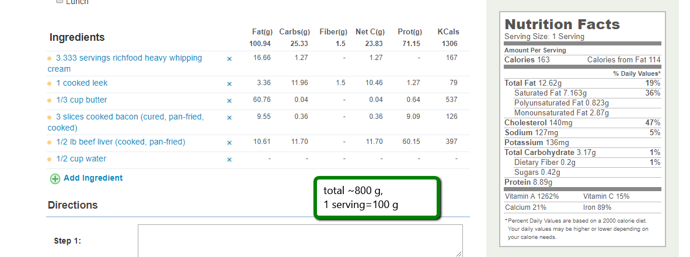Click into the Step 1 directions text box
Viewport: 690px width, 257px height.
299,240
